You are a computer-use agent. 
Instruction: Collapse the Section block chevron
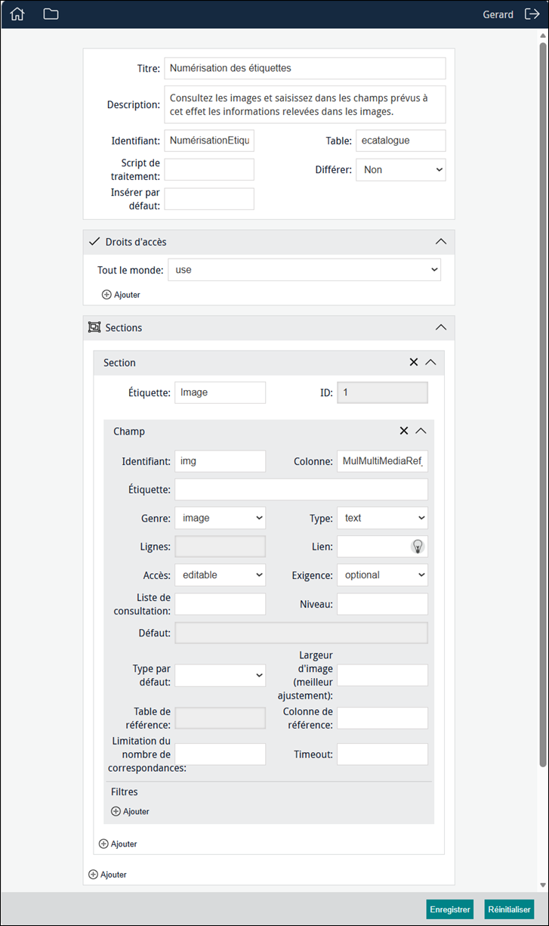coord(431,362)
